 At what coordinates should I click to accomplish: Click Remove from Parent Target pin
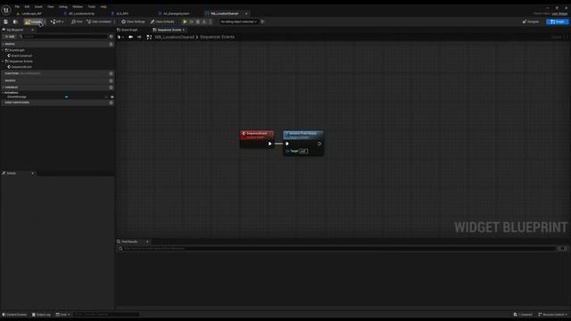point(287,151)
